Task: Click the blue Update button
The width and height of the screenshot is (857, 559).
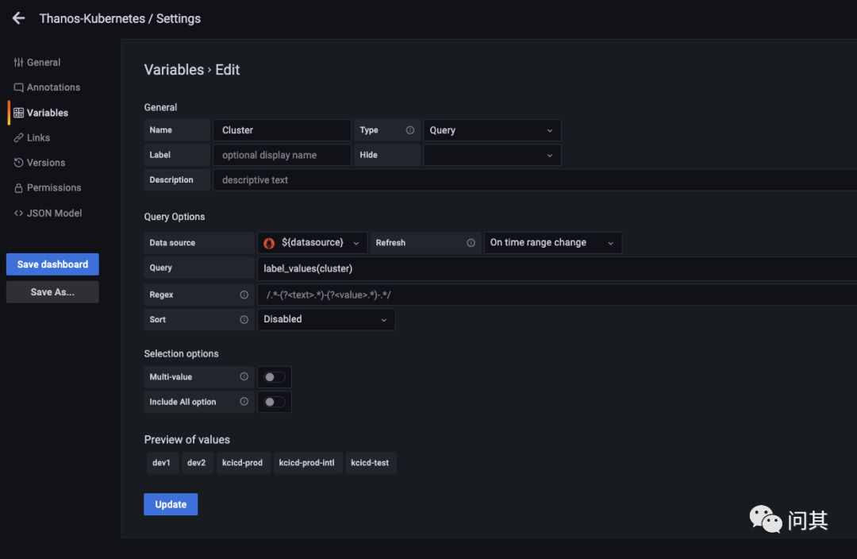Action: click(171, 504)
